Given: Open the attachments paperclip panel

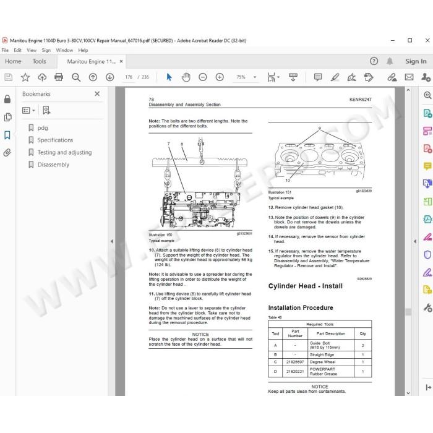Looking at the screenshot, I should pyautogui.click(x=7, y=152).
